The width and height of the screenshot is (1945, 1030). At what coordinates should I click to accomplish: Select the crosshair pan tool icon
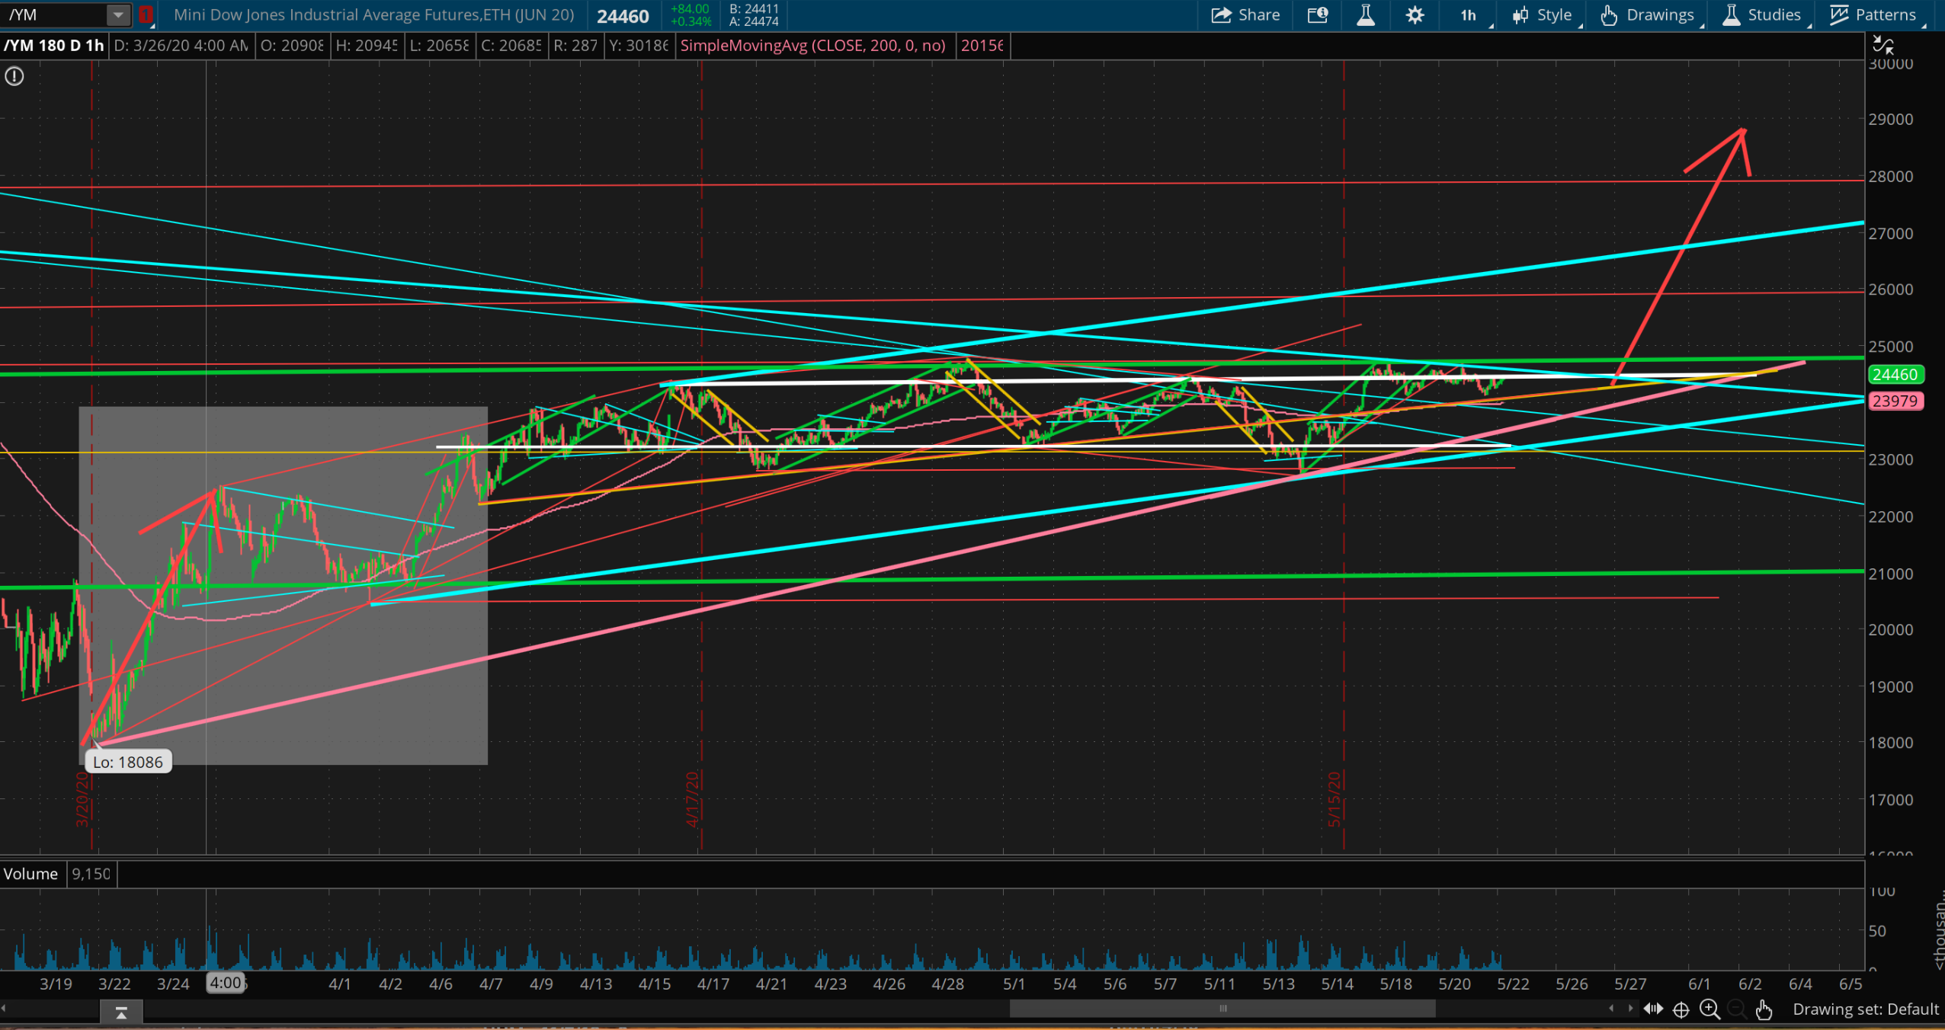[1681, 1009]
